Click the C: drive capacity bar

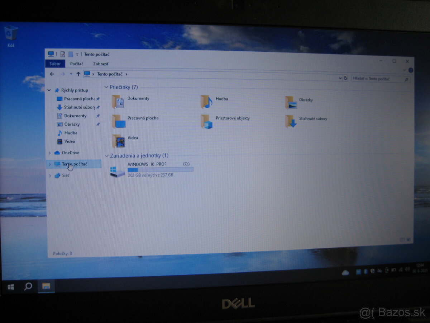160,169
